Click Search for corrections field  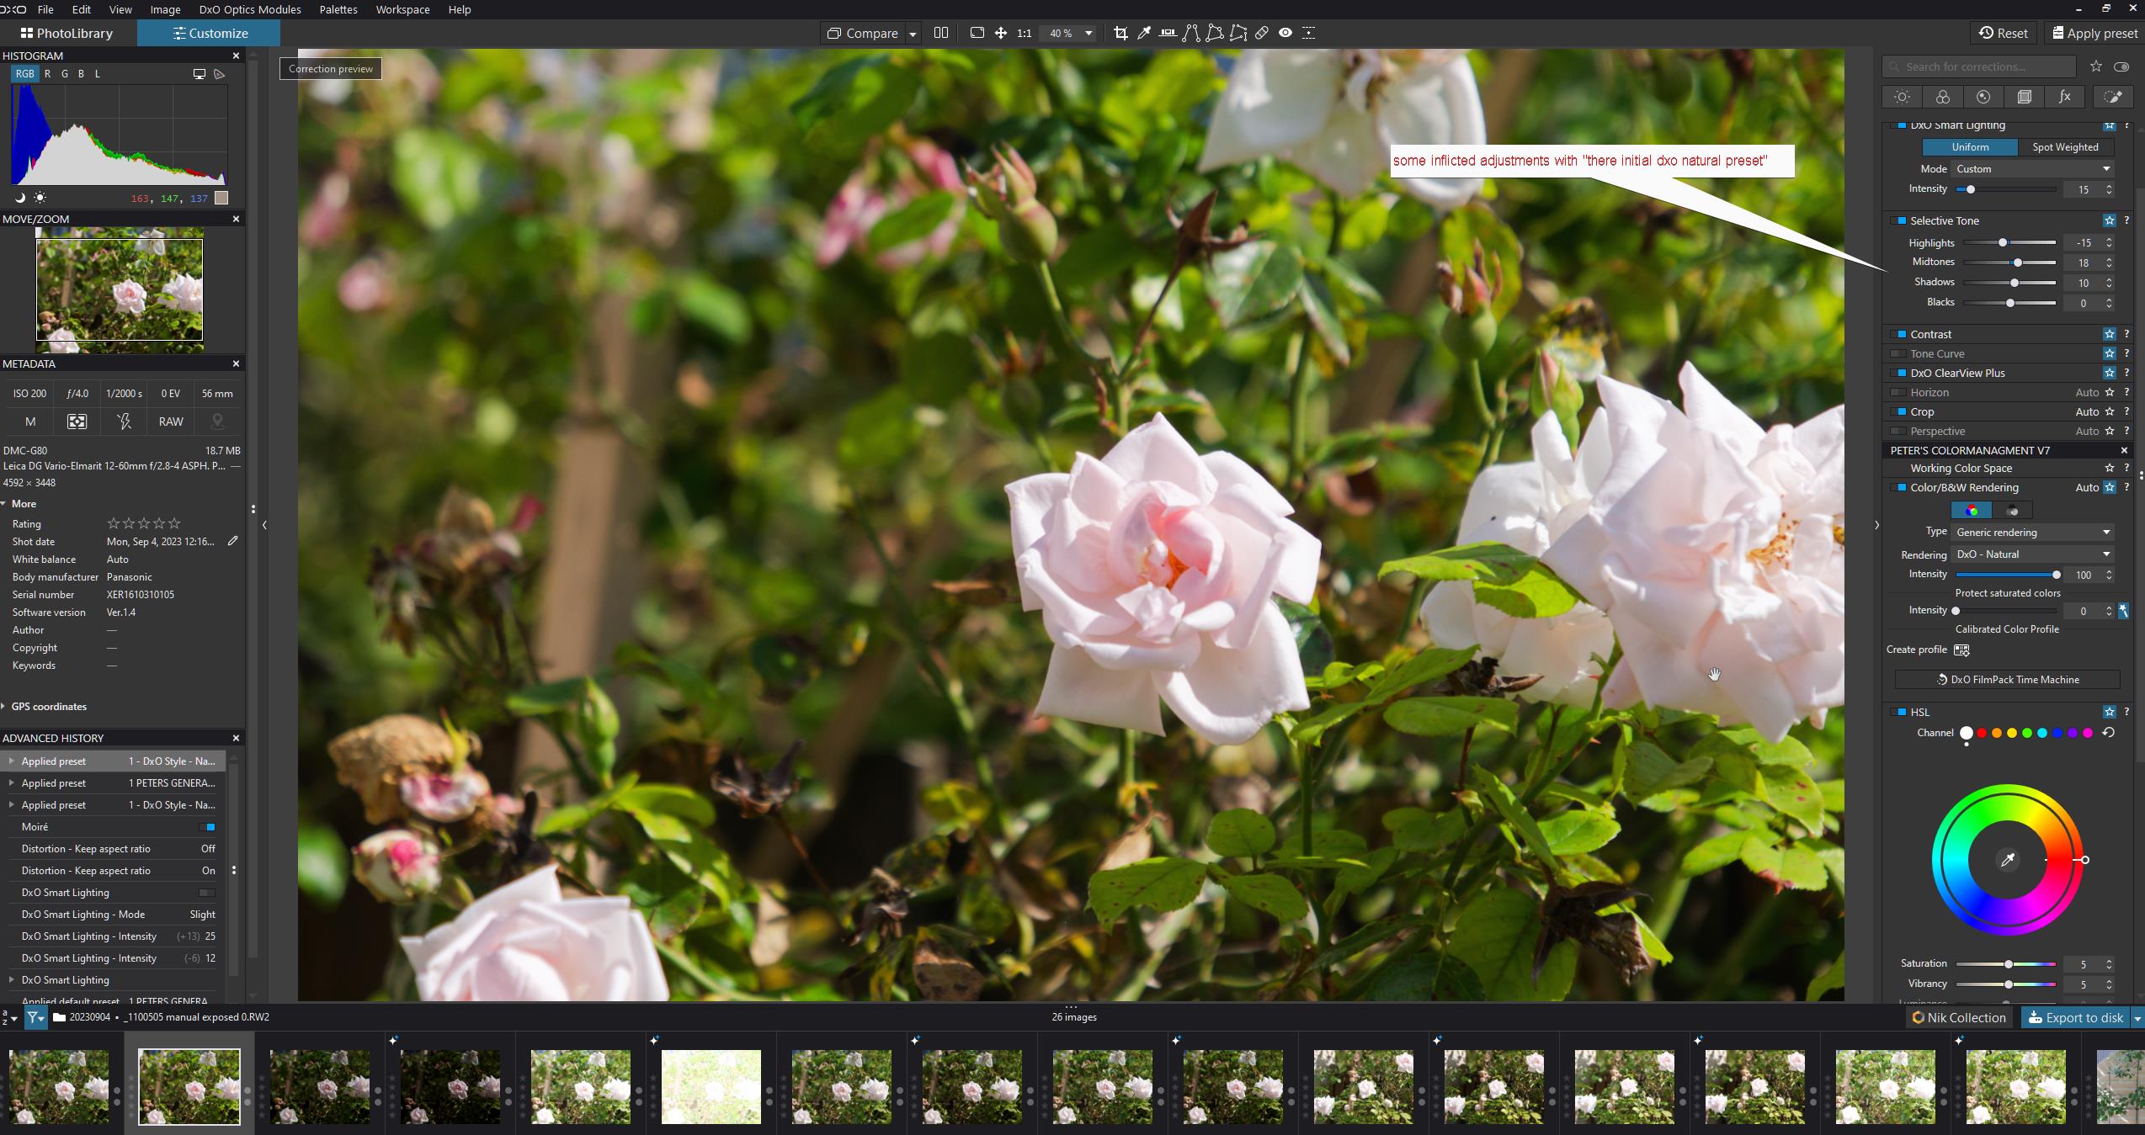pos(1978,66)
